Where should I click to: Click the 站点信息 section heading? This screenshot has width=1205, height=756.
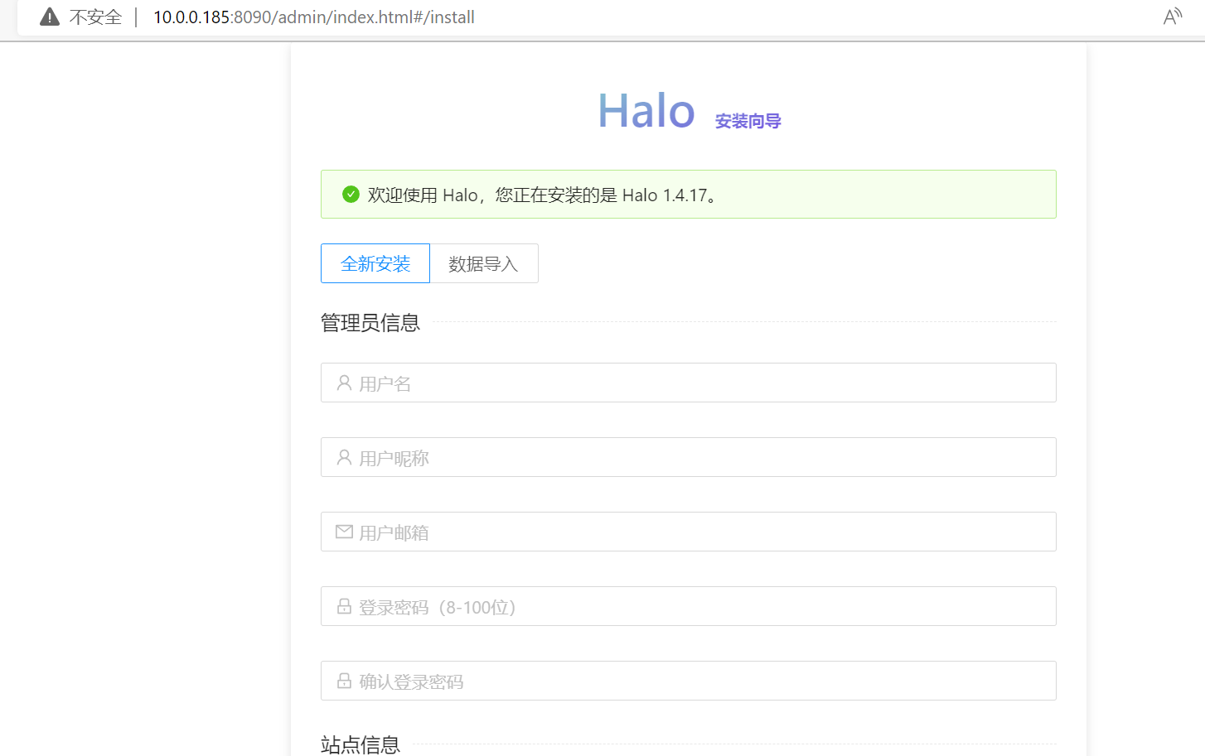361,744
